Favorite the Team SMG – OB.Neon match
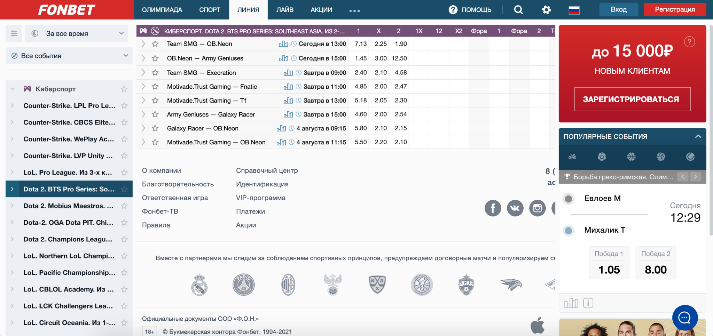The height and width of the screenshot is (336, 713). [x=155, y=44]
